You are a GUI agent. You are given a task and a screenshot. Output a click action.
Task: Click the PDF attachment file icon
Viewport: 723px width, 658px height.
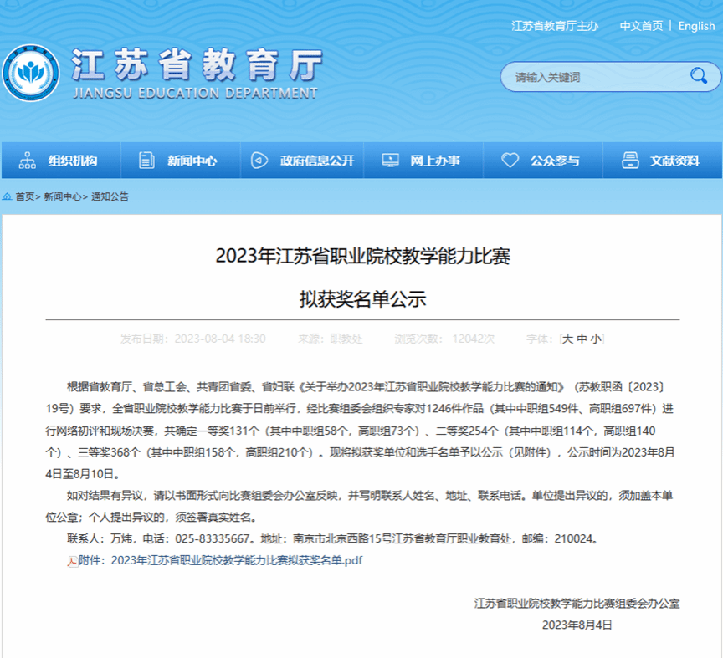point(73,560)
